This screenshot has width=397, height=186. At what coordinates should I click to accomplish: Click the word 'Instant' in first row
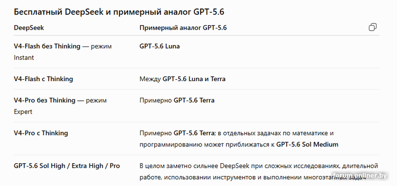pos(24,58)
